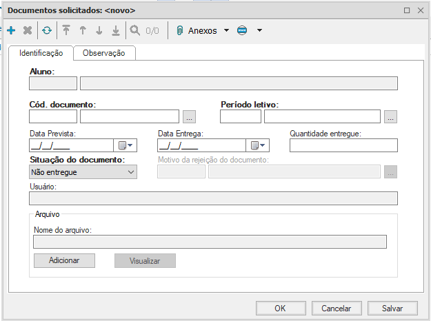The image size is (431, 323).
Task: Click the magnifier search icon
Action: 134,30
